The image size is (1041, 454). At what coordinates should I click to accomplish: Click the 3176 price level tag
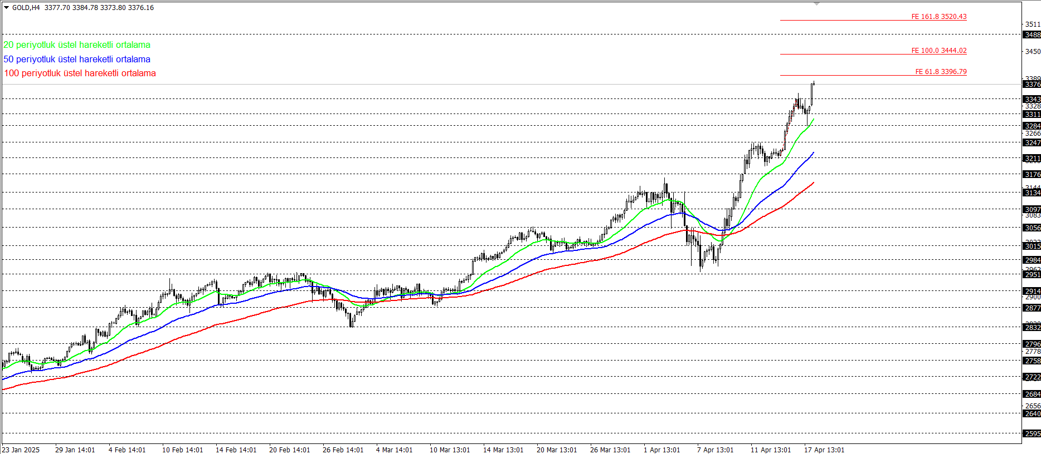(x=1032, y=175)
